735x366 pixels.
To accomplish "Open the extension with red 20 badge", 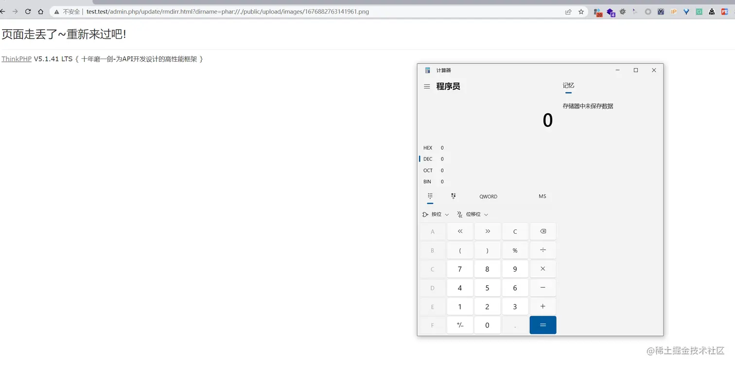I will (x=598, y=12).
